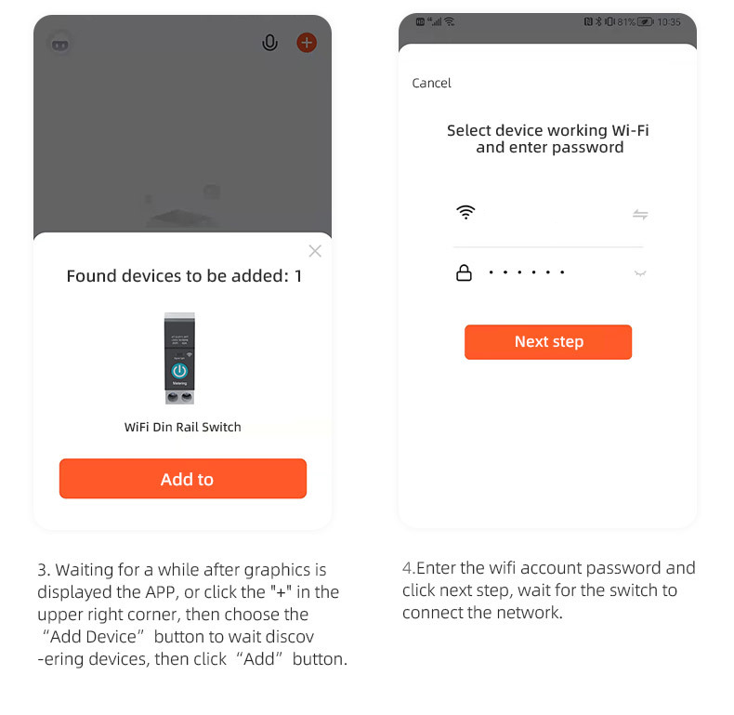734x715 pixels.
Task: Select the WiFi Din Rail Switch image
Action: coord(179,359)
